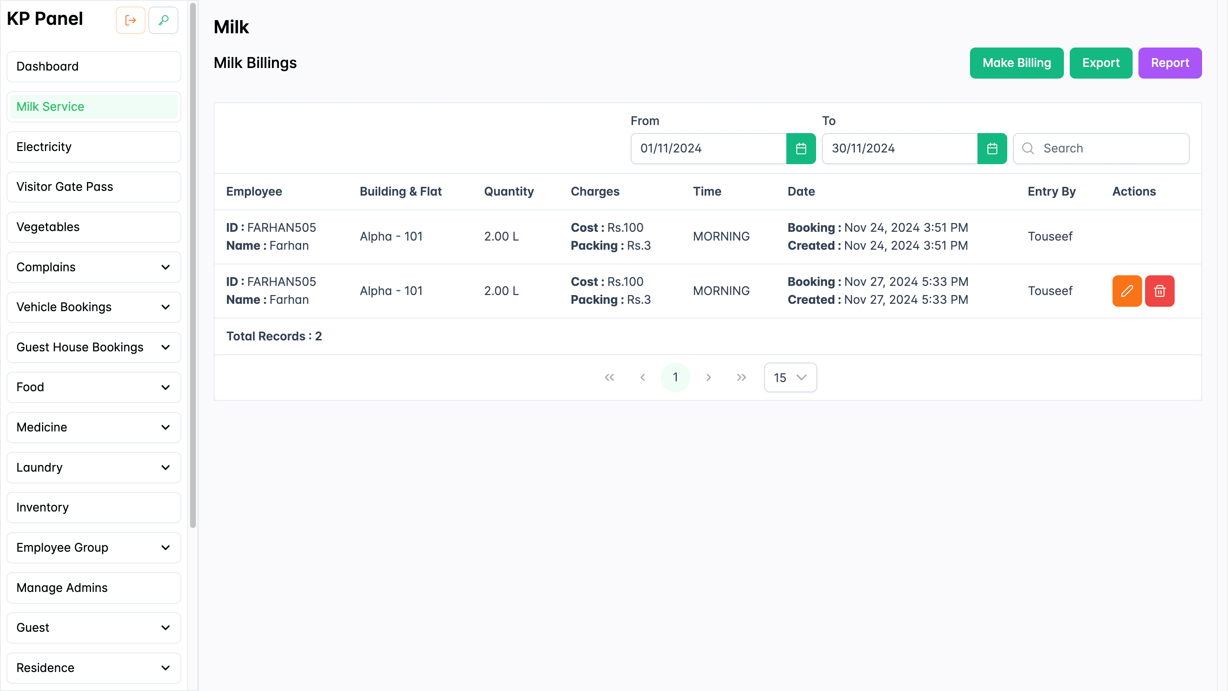Go to last page using double-arrow icon
The image size is (1228, 691).
741,377
